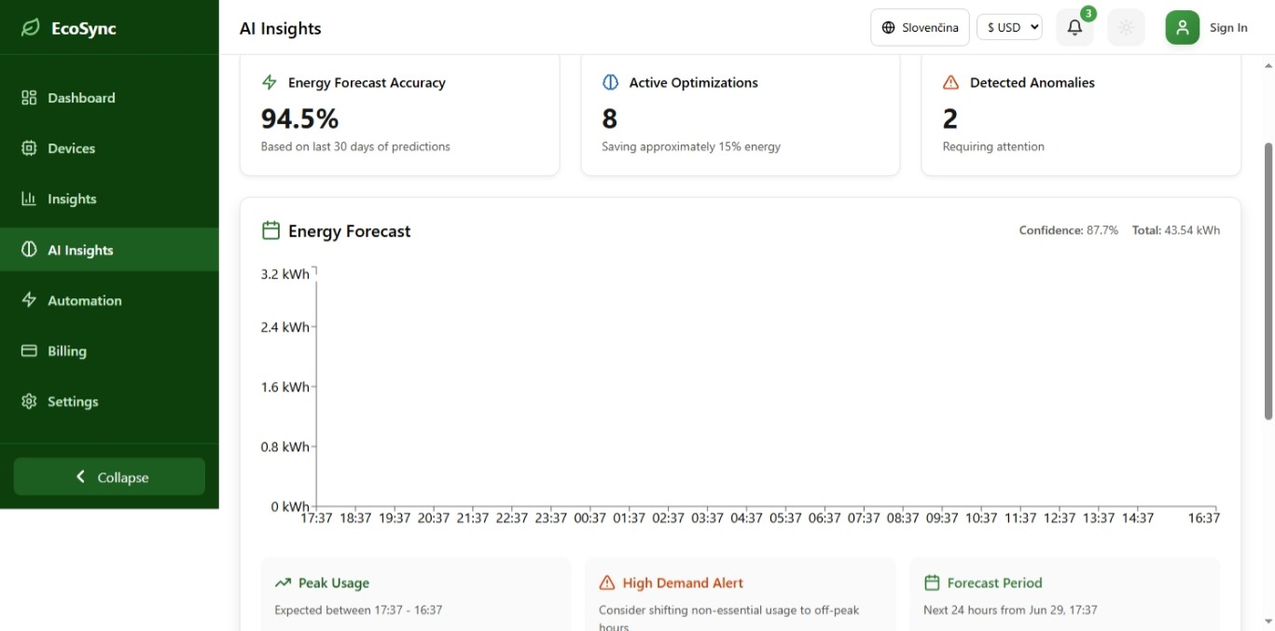Open the Slovenčina language selector

(920, 28)
